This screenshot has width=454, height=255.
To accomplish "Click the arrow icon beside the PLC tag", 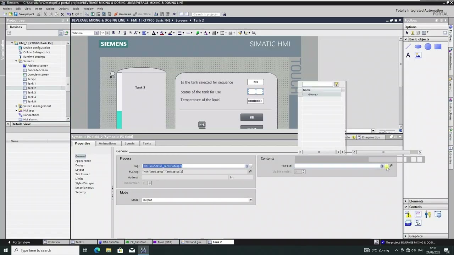I will (250, 171).
